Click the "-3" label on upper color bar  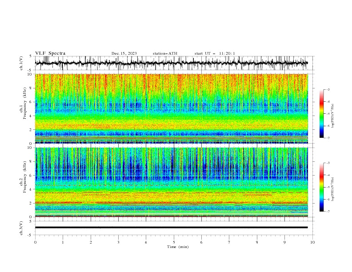click(328, 89)
